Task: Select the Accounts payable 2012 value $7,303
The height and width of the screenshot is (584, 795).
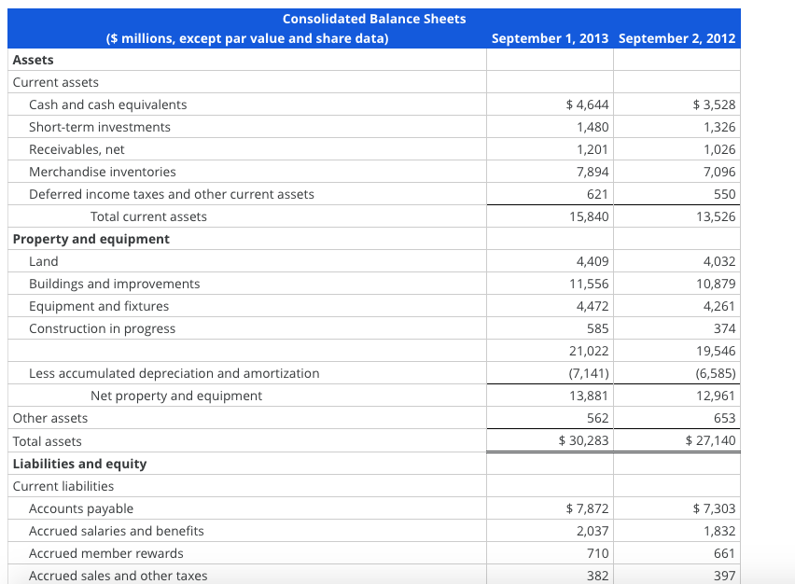Action: 715,508
